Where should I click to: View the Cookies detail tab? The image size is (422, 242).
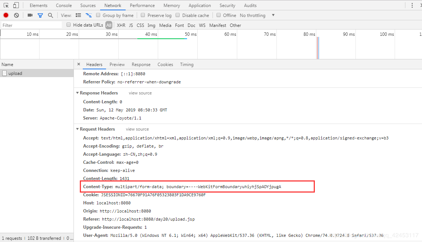[x=165, y=65]
